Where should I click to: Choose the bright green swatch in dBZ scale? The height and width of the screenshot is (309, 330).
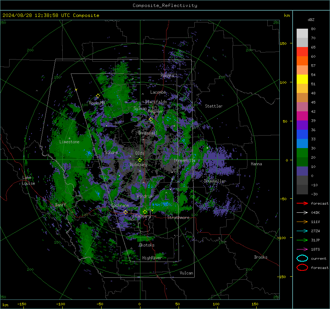point(302,152)
